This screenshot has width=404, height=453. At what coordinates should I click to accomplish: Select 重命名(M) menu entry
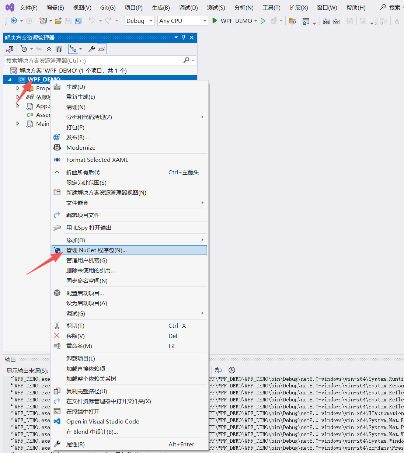(x=129, y=346)
